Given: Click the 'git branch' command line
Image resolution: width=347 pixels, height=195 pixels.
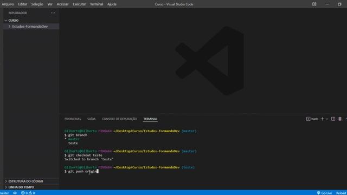Looking at the screenshot, I should [x=76, y=135].
